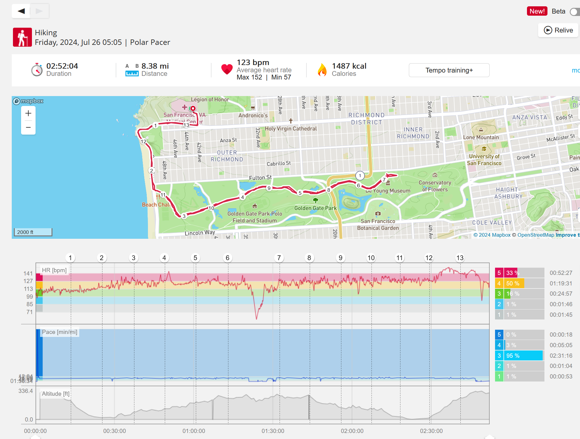Click heart rate zone 5 swatch
Viewport: 580px width, 439px height.
499,273
